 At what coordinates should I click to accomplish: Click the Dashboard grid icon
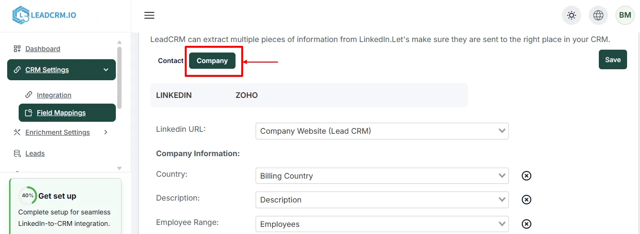click(x=17, y=49)
